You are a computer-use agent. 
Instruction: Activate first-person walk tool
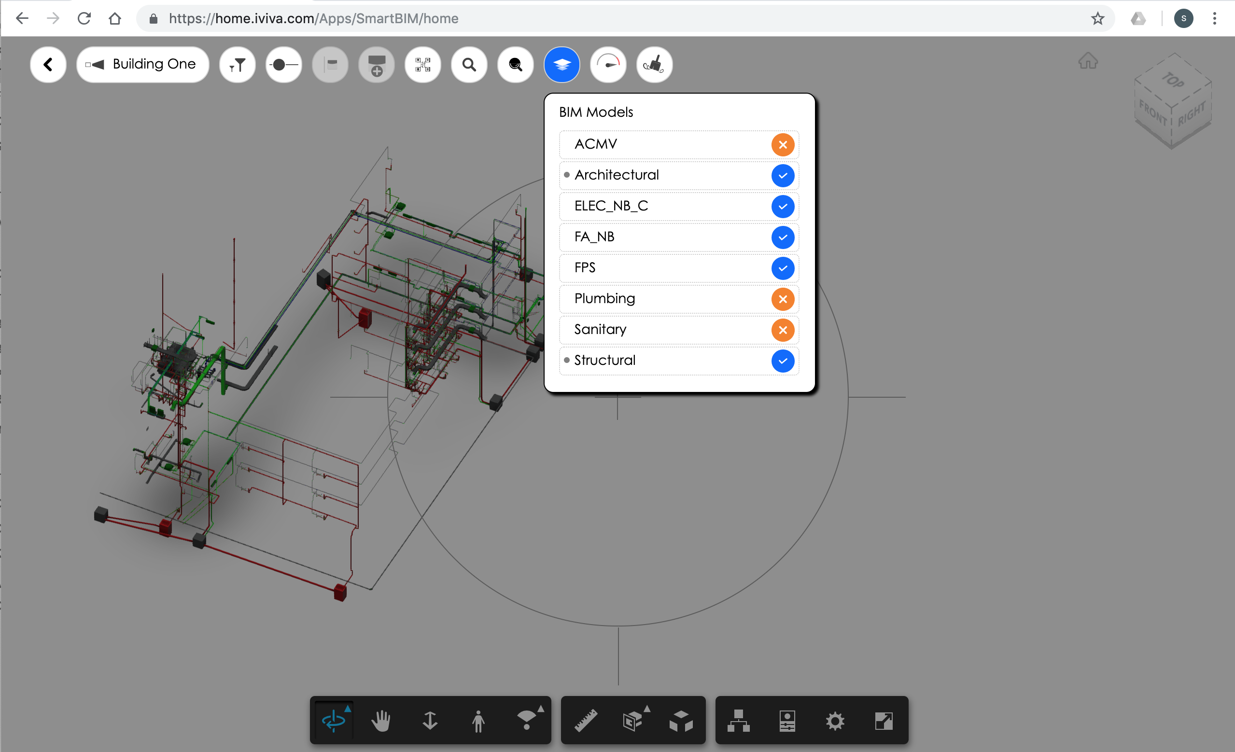pos(478,721)
